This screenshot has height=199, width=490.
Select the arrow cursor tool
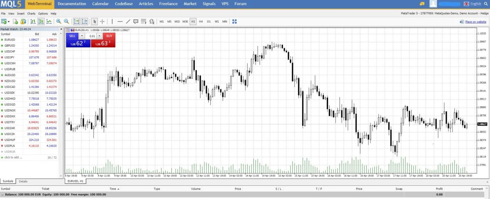tap(95, 22)
